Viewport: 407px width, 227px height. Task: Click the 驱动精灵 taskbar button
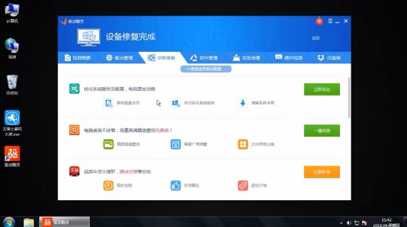[65, 222]
